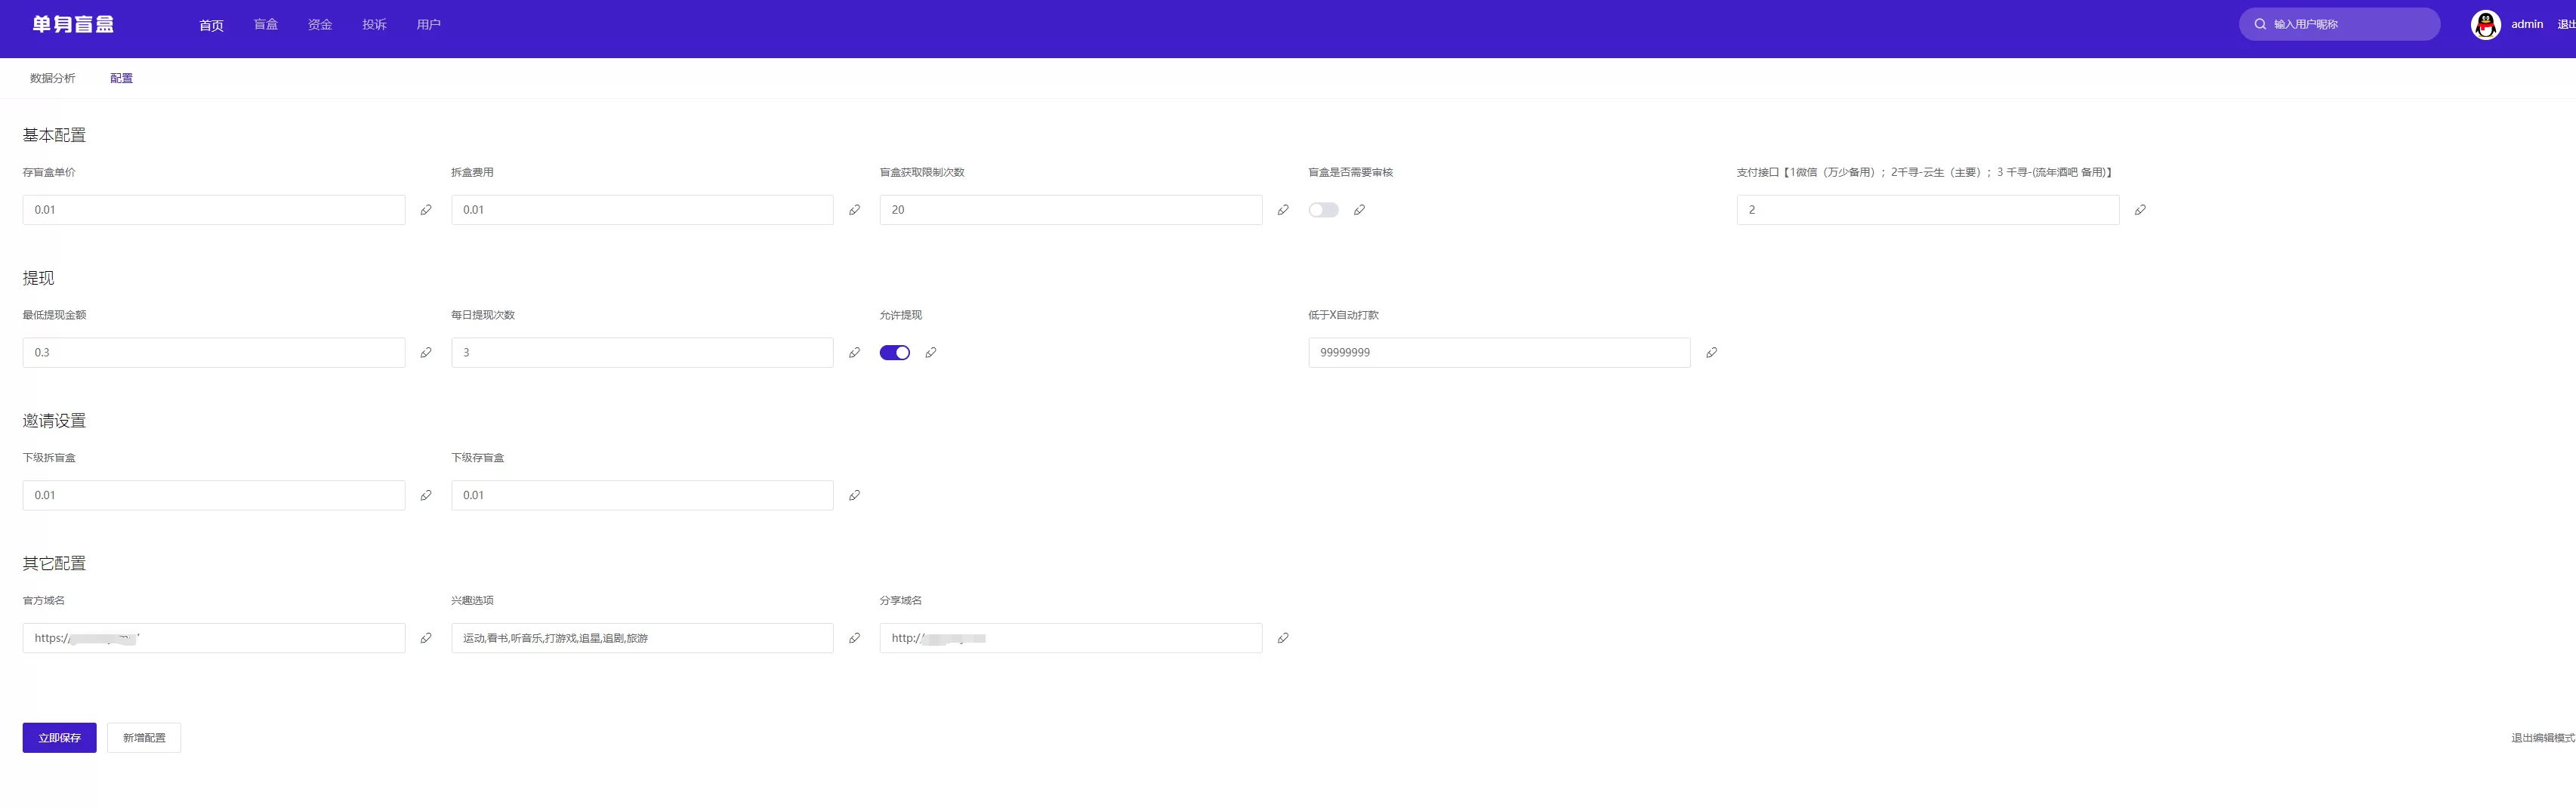2576x808 pixels.
Task: Open the 盲盒 top menu
Action: pos(266,25)
